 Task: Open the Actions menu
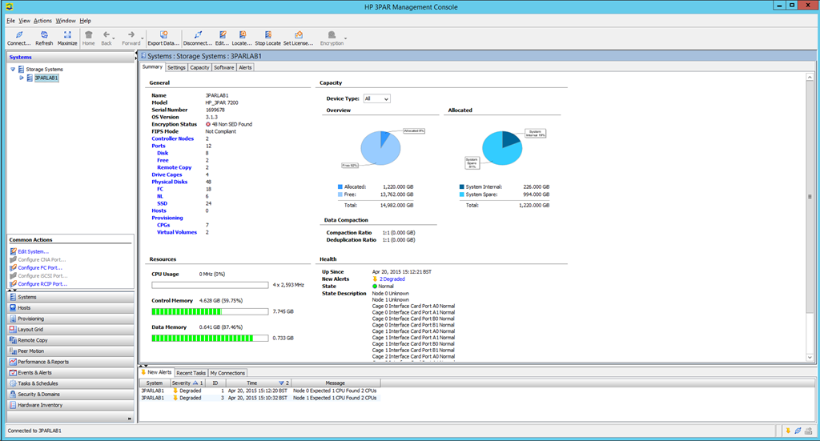pos(42,21)
